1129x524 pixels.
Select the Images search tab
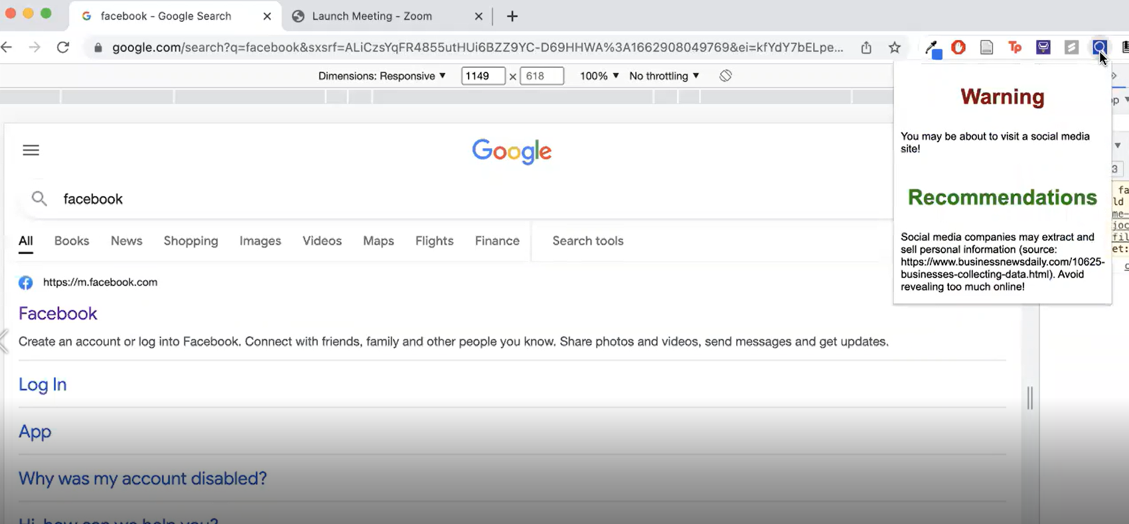(x=260, y=241)
